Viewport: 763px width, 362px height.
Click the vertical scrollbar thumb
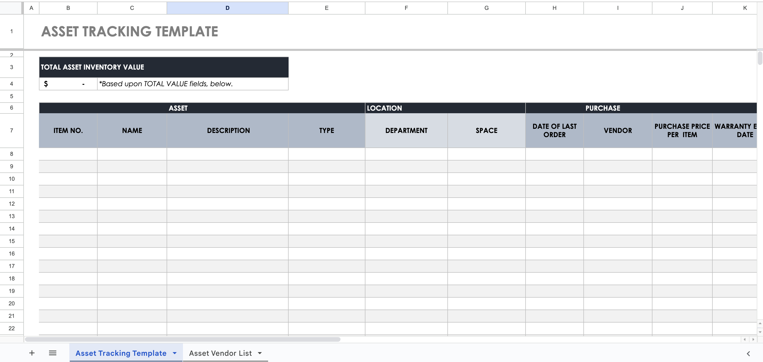(x=760, y=58)
